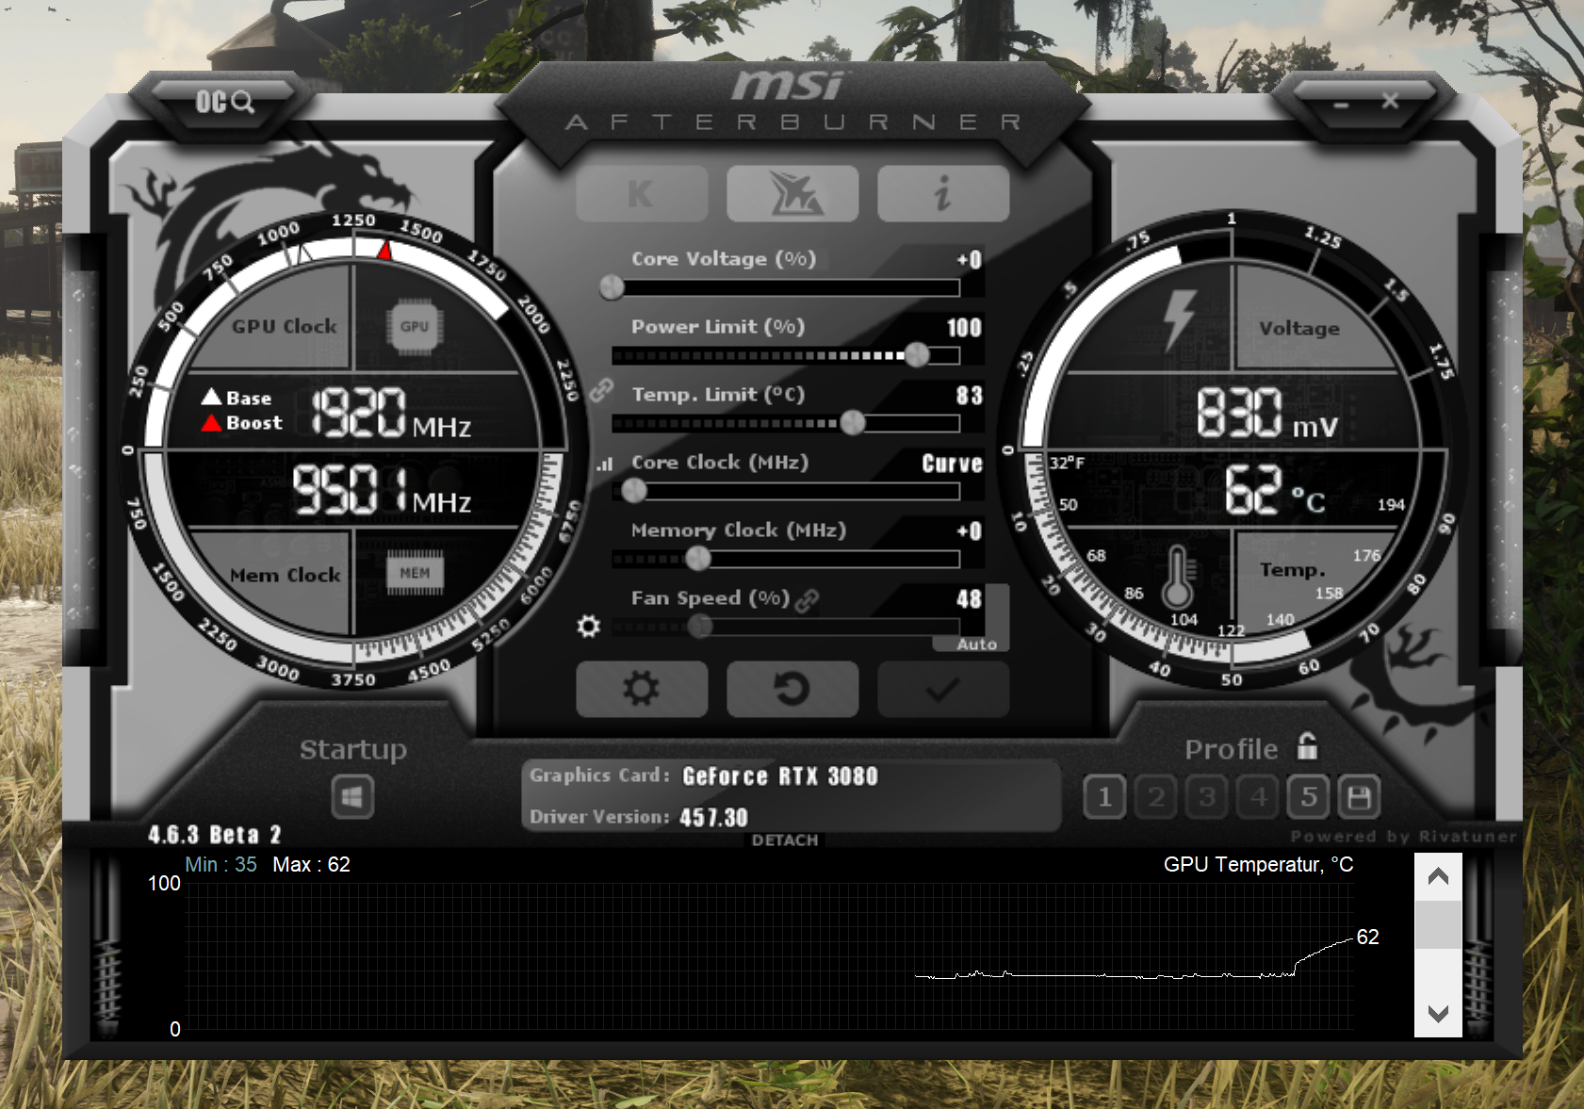Select profile slot 3

tap(1207, 798)
